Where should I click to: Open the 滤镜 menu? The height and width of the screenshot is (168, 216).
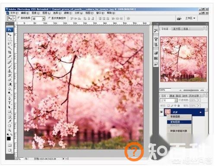coord(68,13)
